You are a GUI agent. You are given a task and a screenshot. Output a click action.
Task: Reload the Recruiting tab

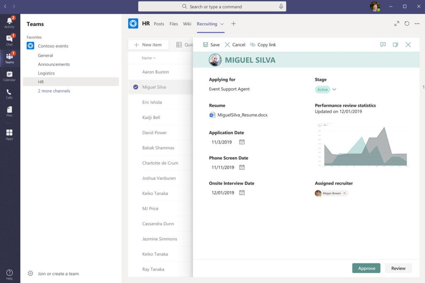(x=407, y=24)
